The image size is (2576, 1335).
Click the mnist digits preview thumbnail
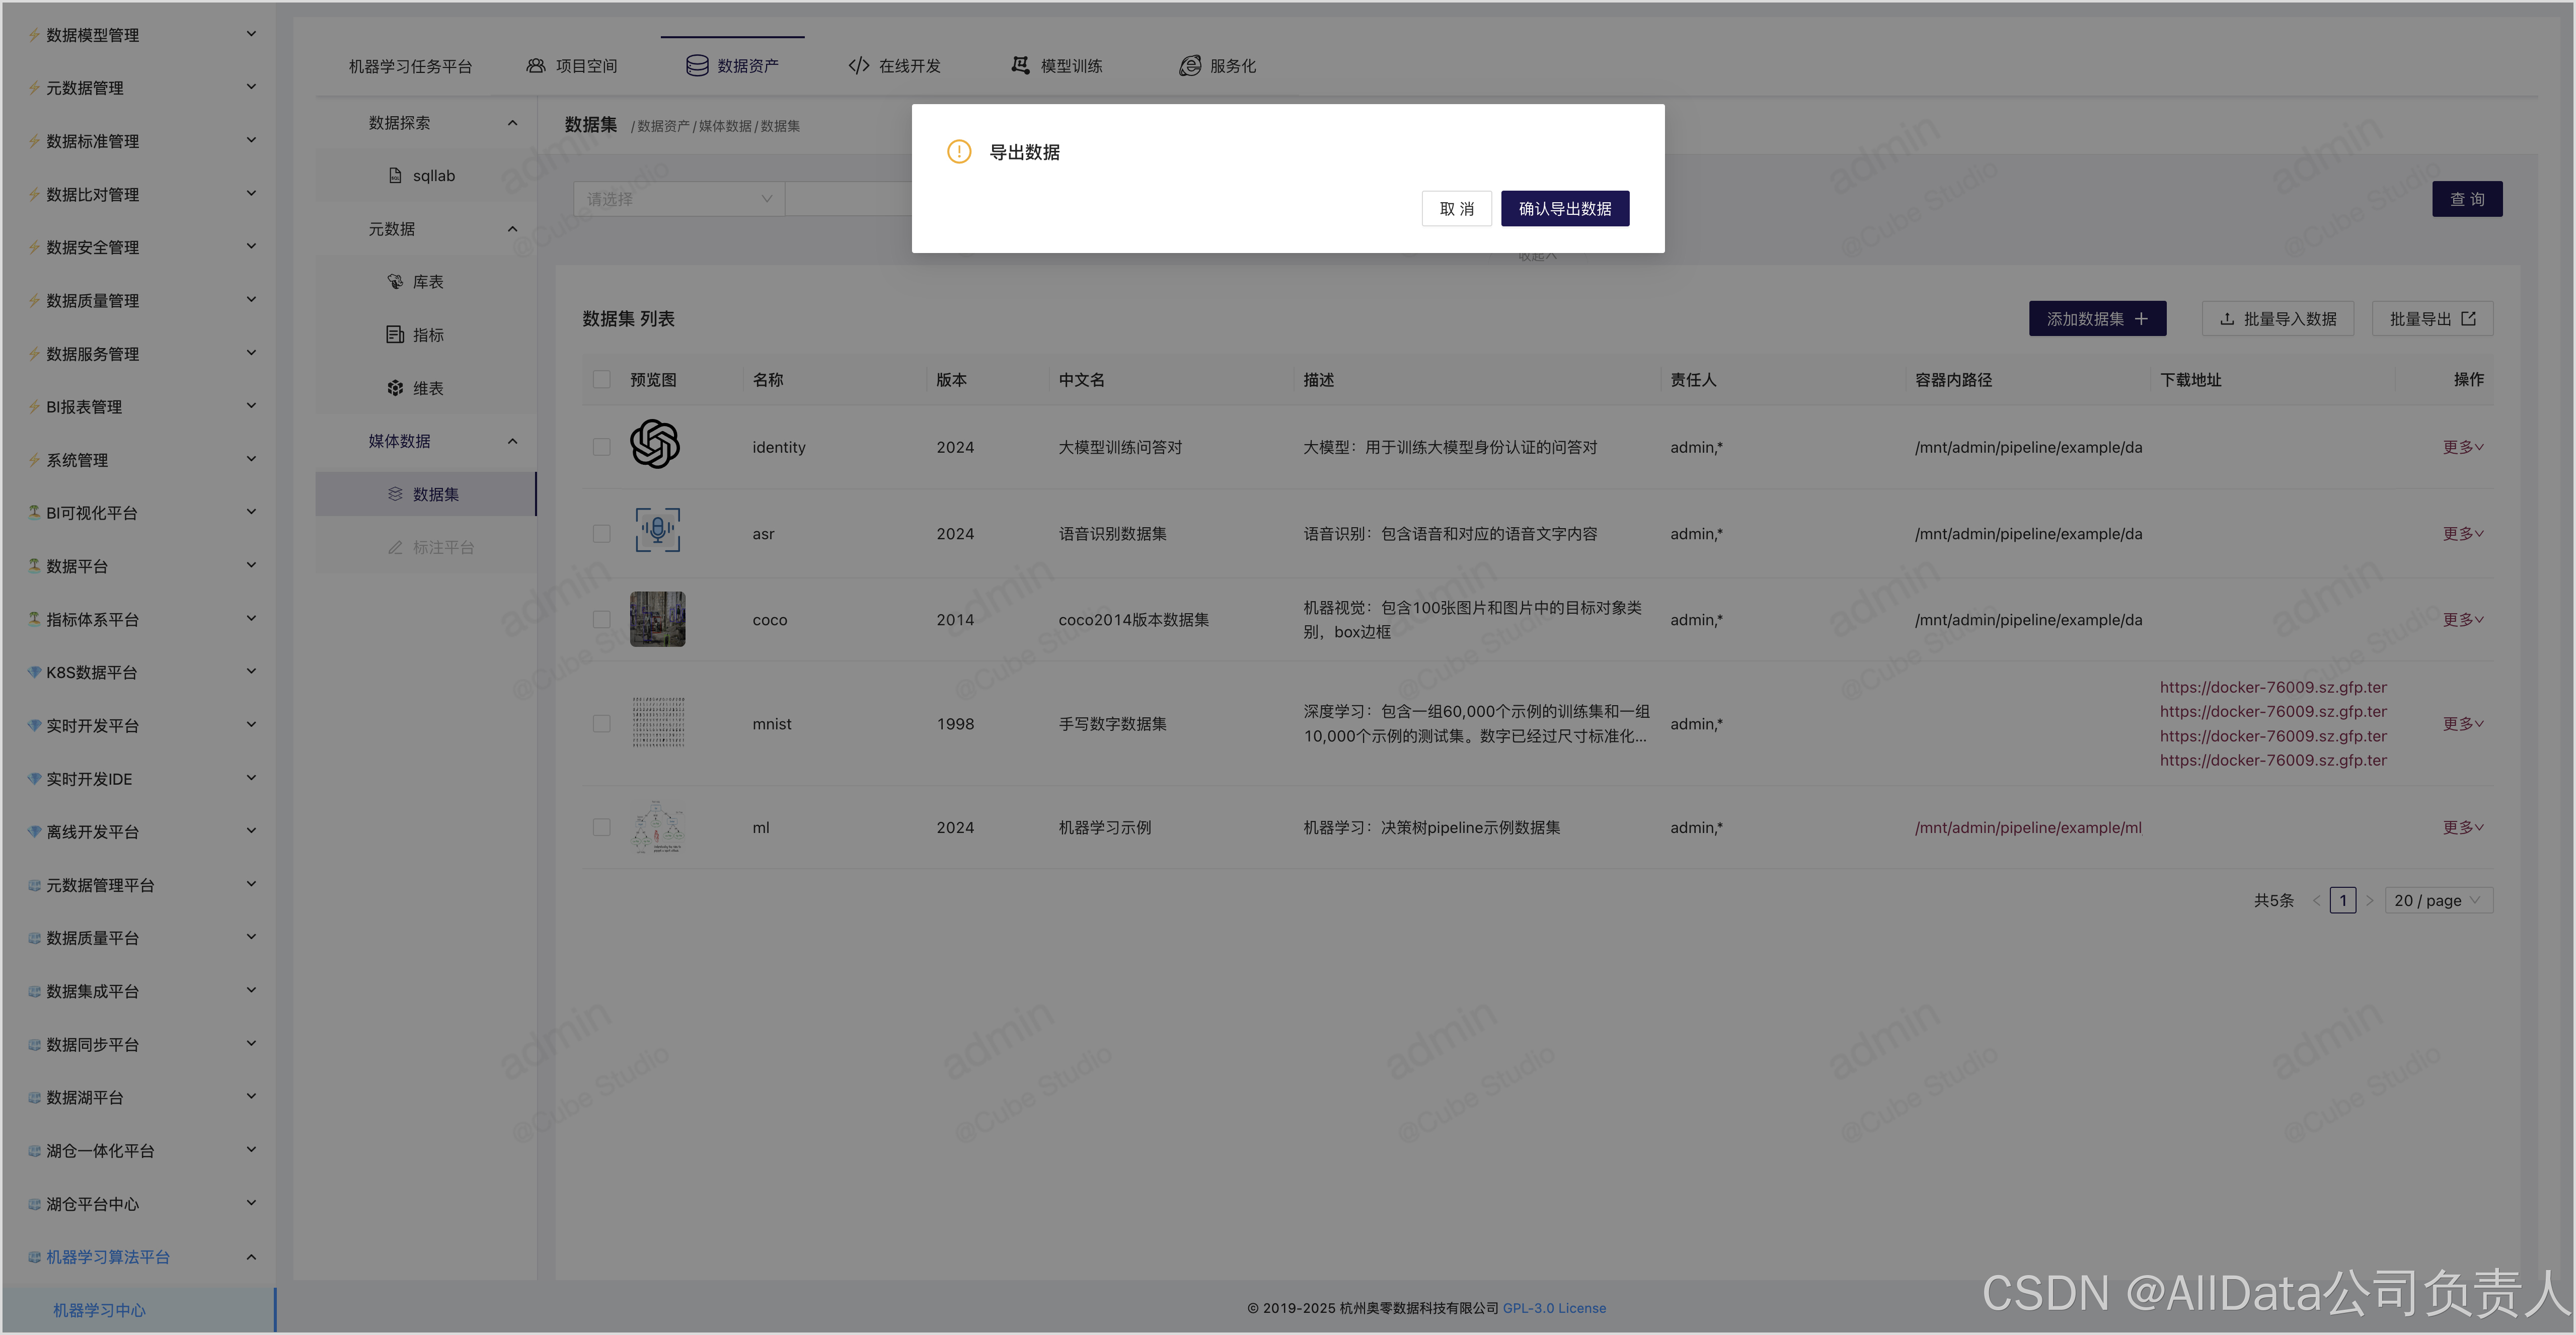(658, 722)
